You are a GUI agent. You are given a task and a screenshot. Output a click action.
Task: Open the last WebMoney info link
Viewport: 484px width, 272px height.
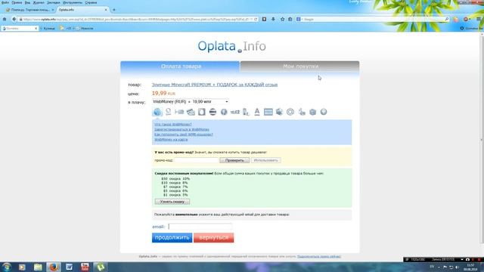(x=171, y=139)
